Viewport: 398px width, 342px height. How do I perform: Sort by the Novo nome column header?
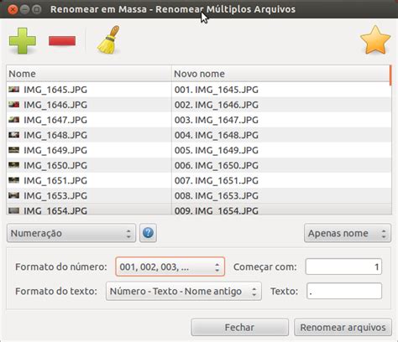280,74
